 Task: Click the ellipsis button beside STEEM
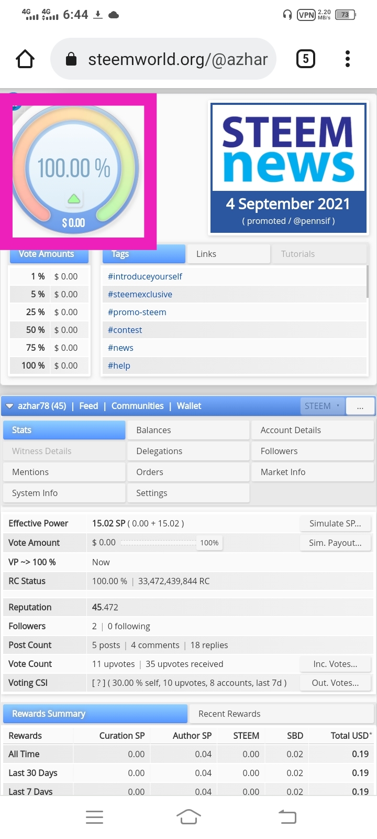point(360,406)
